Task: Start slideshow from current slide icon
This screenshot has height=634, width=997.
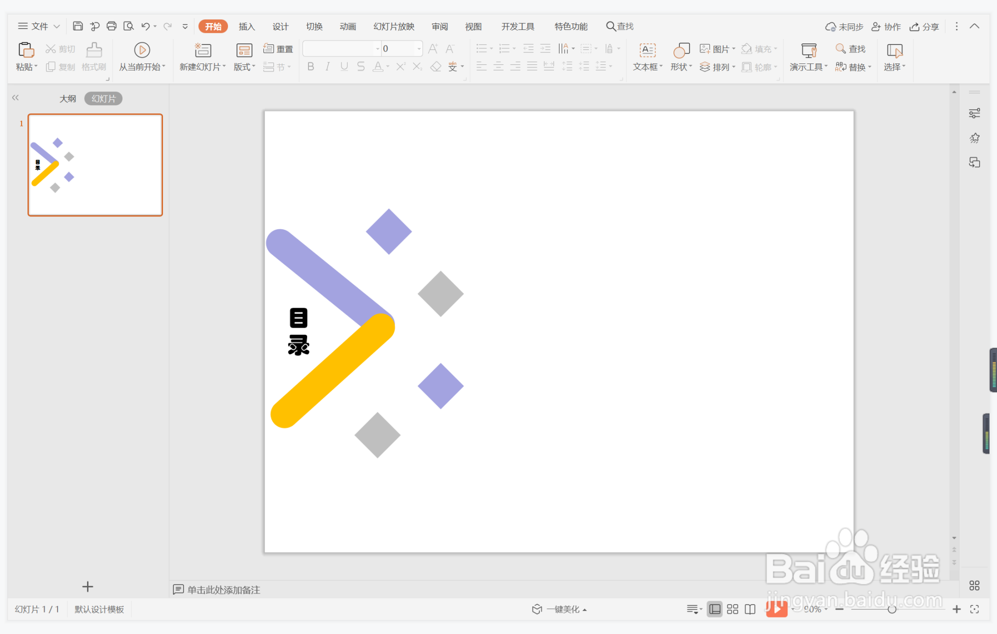Action: (142, 50)
